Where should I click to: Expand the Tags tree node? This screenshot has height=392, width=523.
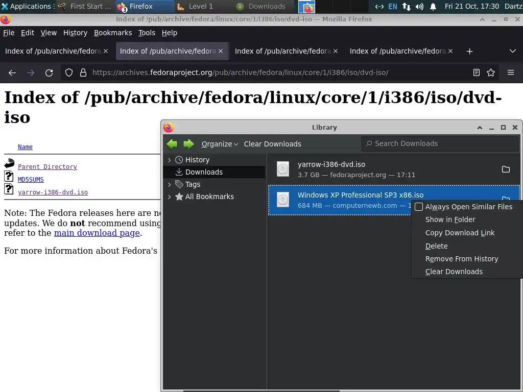pos(169,184)
